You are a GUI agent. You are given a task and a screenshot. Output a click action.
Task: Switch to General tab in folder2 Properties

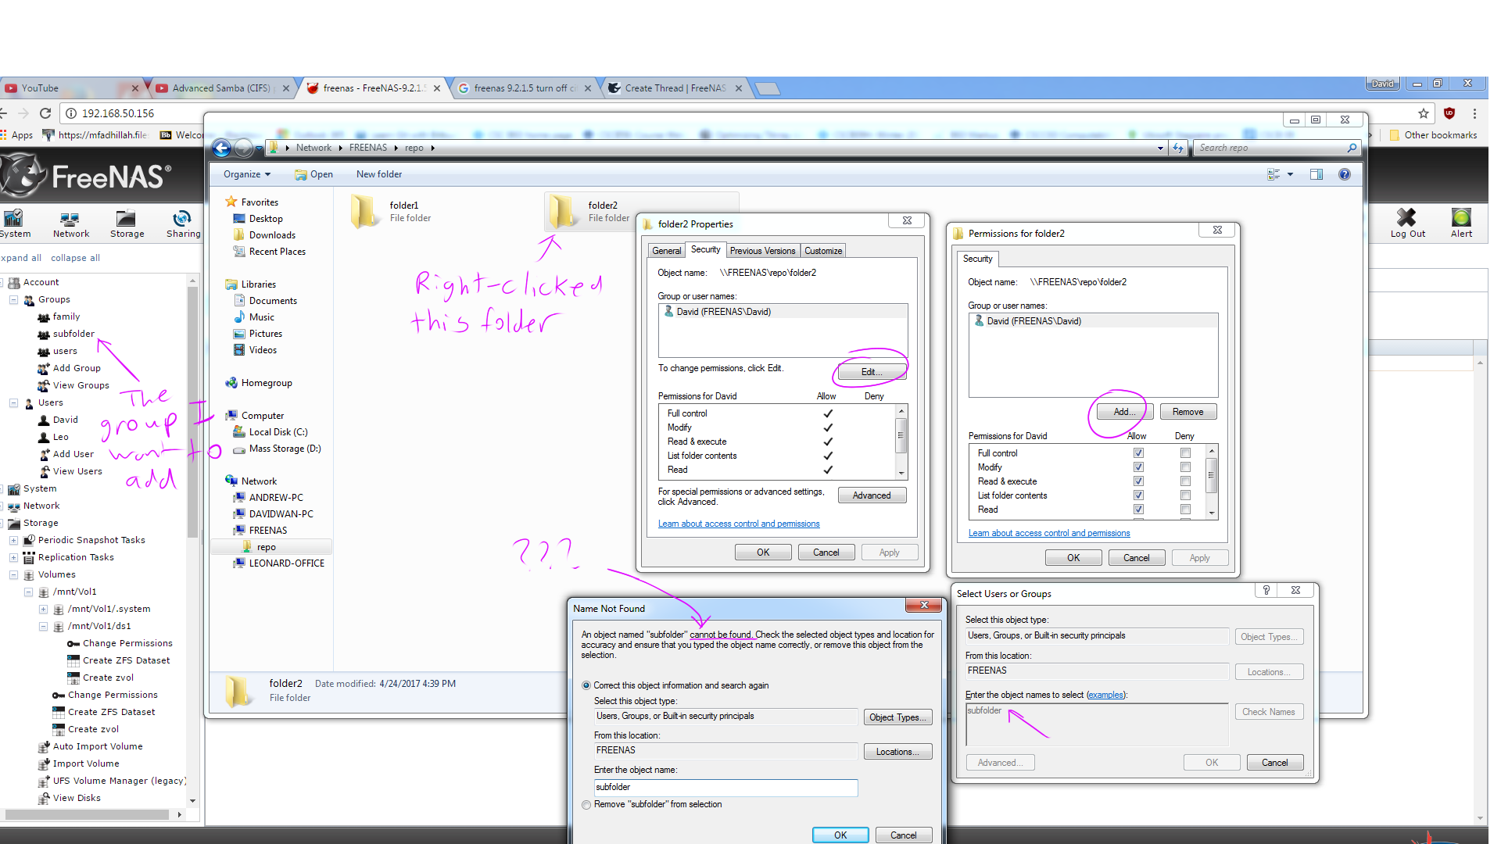(x=667, y=251)
